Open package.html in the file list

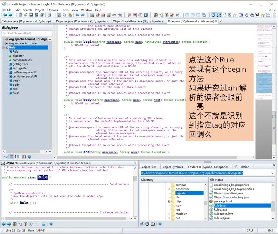coord(223,201)
